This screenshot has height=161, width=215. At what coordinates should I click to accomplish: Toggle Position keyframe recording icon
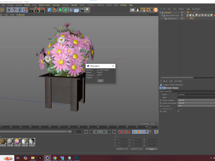(x=134, y=132)
